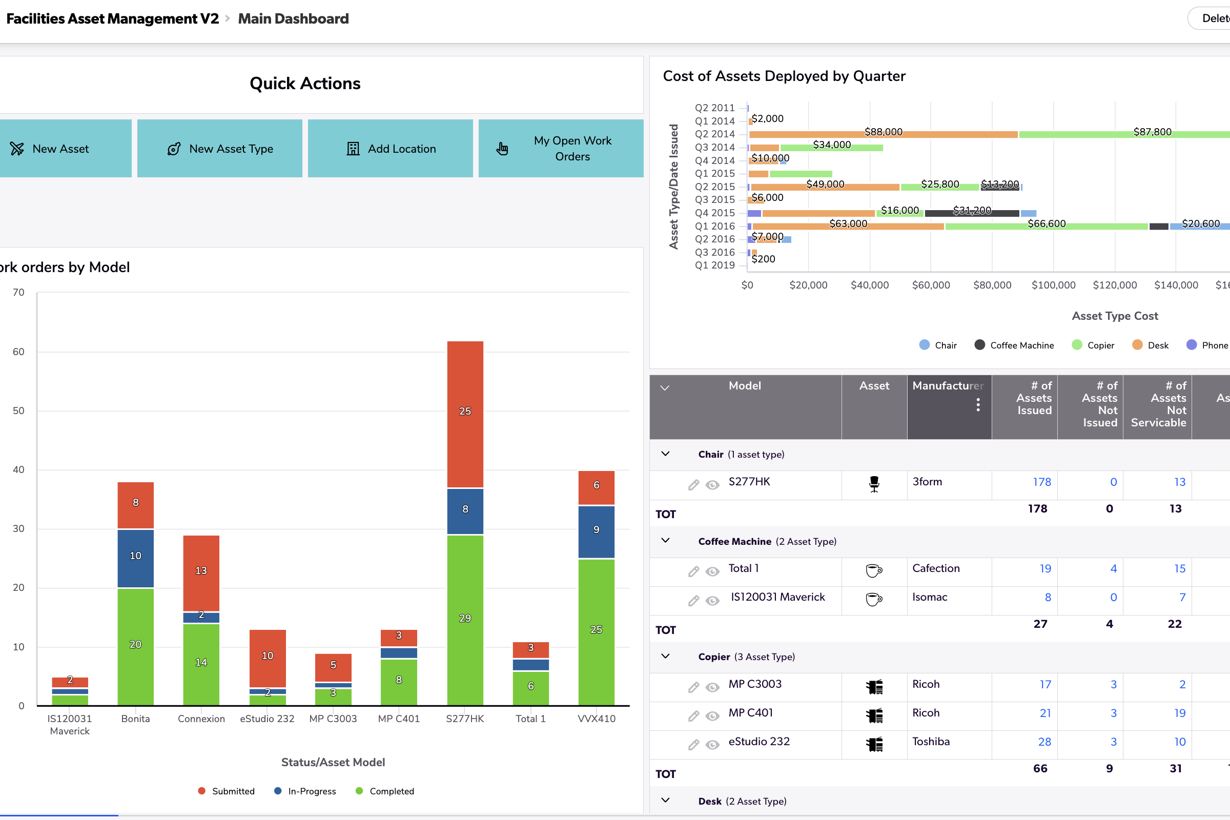Viewport: 1230px width, 820px height.
Task: Click the New Asset Type button
Action: 220,149
